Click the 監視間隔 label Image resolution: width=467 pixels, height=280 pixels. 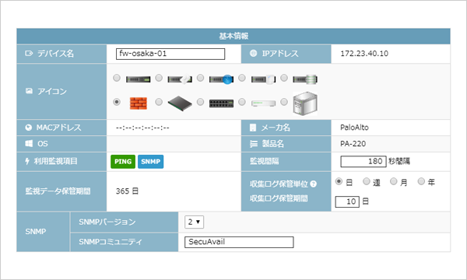point(265,161)
